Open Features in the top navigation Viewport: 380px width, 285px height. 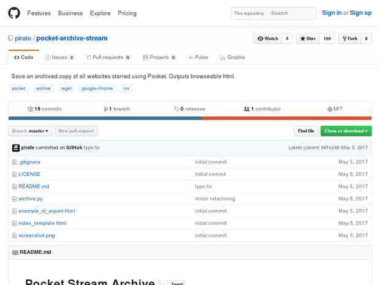(x=39, y=13)
